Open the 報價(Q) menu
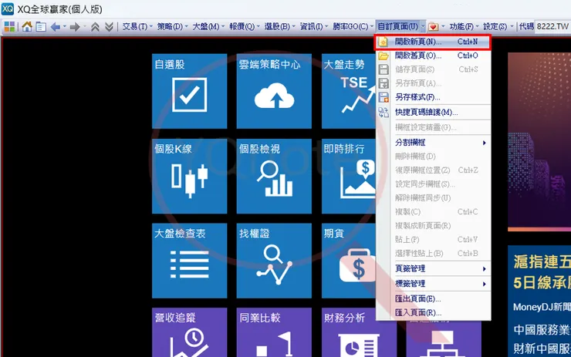 (244, 27)
